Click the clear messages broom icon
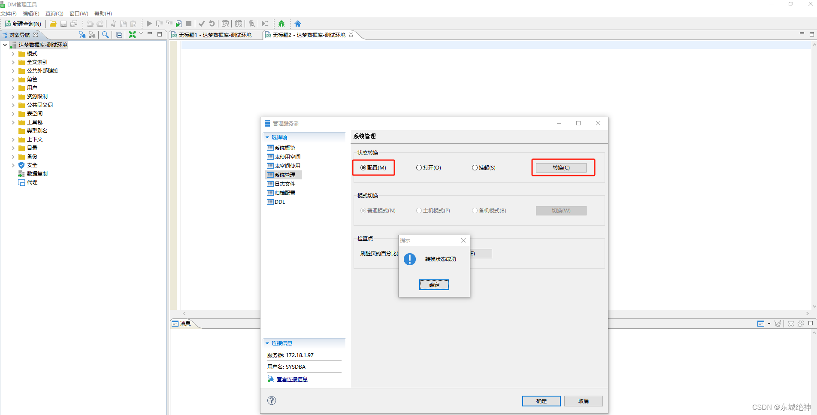The image size is (817, 415). [x=778, y=324]
